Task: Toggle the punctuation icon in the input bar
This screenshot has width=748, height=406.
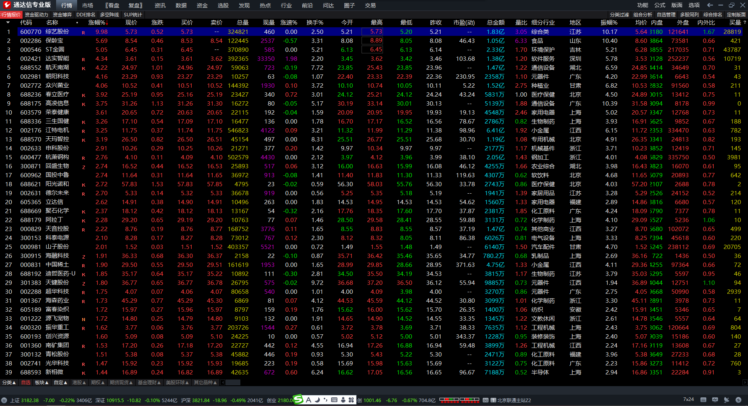Action: coord(326,400)
